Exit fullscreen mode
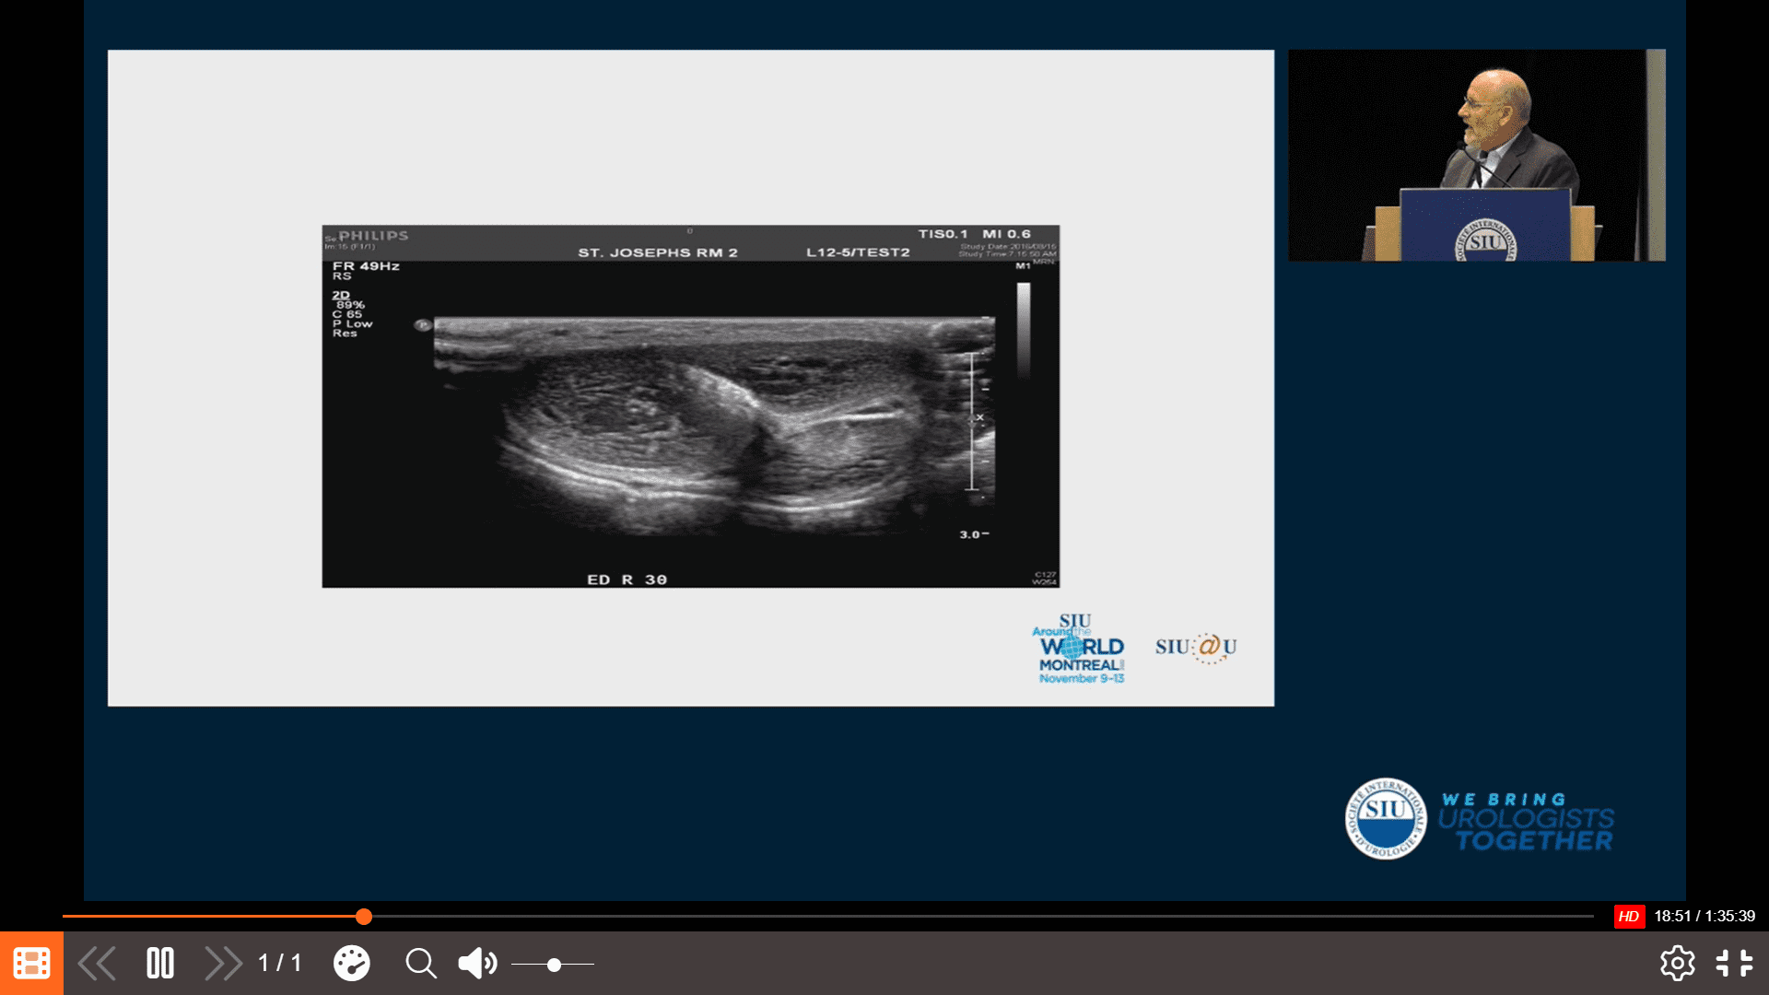1769x995 pixels. coord(1734,964)
